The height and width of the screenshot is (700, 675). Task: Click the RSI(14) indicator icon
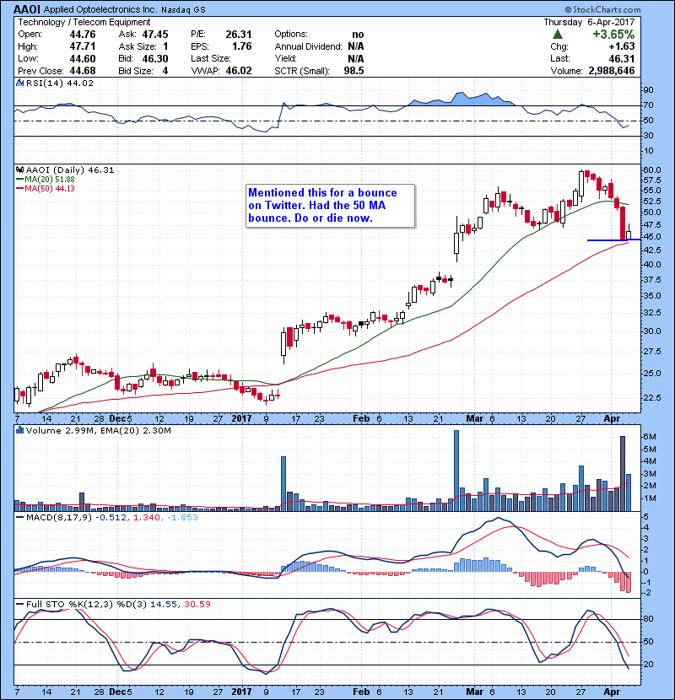(x=19, y=83)
